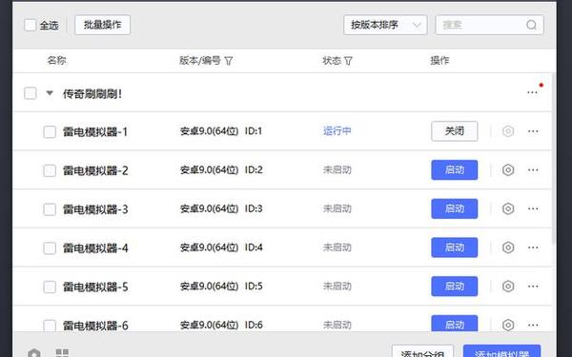The height and width of the screenshot is (357, 572).
Task: Open settings hexagon for 雷电模拟器-5
Action: pyautogui.click(x=508, y=287)
